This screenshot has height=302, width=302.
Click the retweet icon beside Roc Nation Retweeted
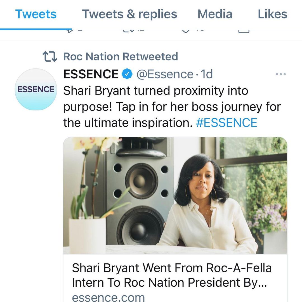coord(50,56)
